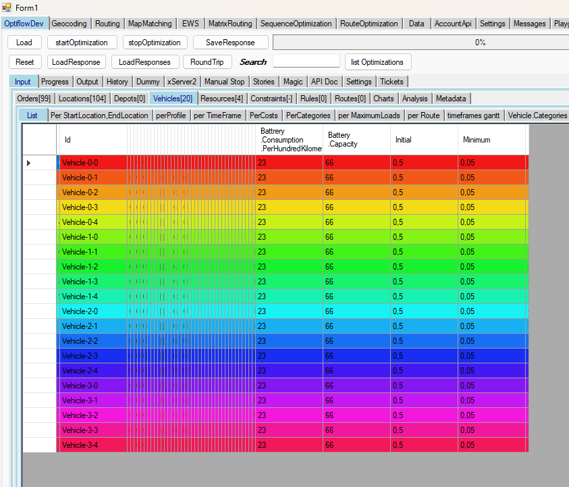This screenshot has width=569, height=487.
Task: Click the SaveResponse button
Action: pyautogui.click(x=230, y=43)
